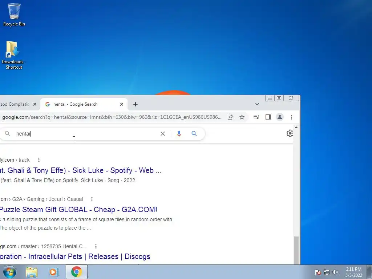This screenshot has width=372, height=279.
Task: Open the Windows Start menu
Action: pos(9,272)
